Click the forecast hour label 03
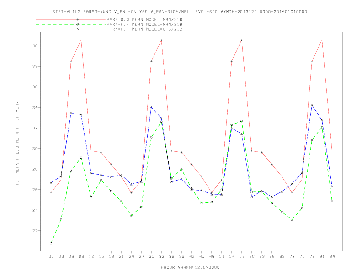 click(61, 256)
